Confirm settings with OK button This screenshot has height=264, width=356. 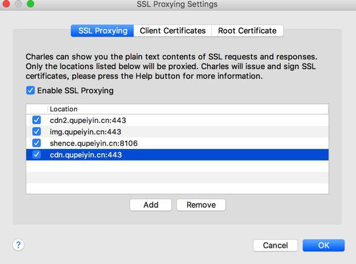pyautogui.click(x=324, y=245)
